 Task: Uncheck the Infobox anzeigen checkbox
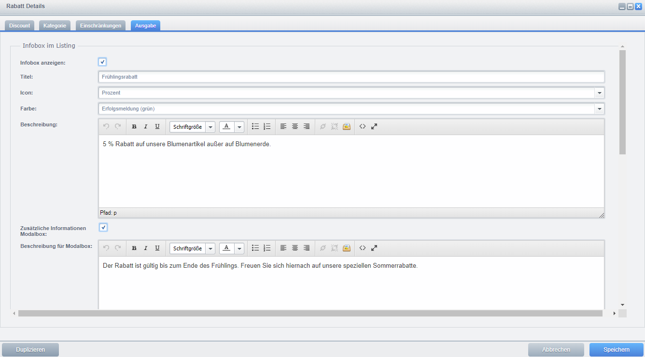click(102, 62)
